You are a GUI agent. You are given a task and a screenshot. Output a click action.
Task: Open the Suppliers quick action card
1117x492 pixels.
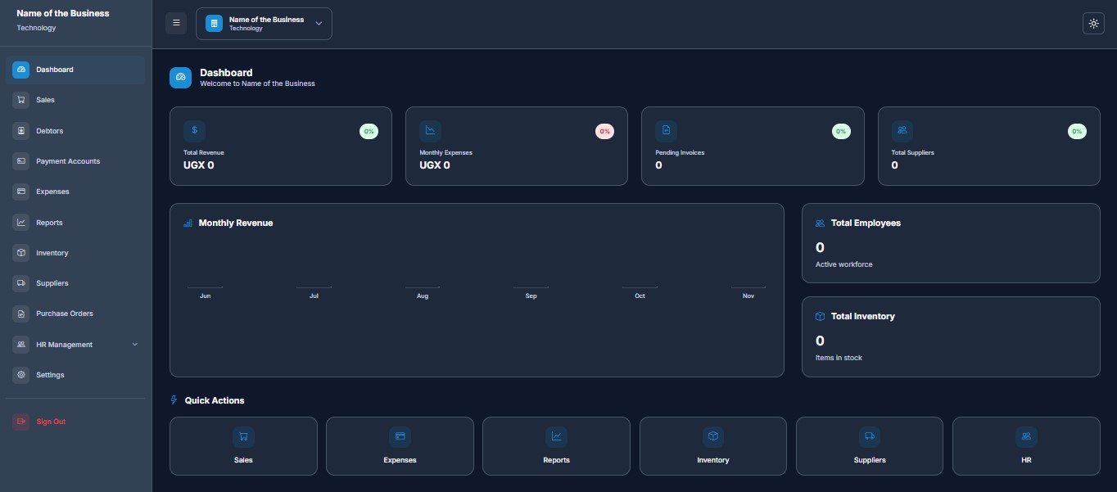(869, 446)
